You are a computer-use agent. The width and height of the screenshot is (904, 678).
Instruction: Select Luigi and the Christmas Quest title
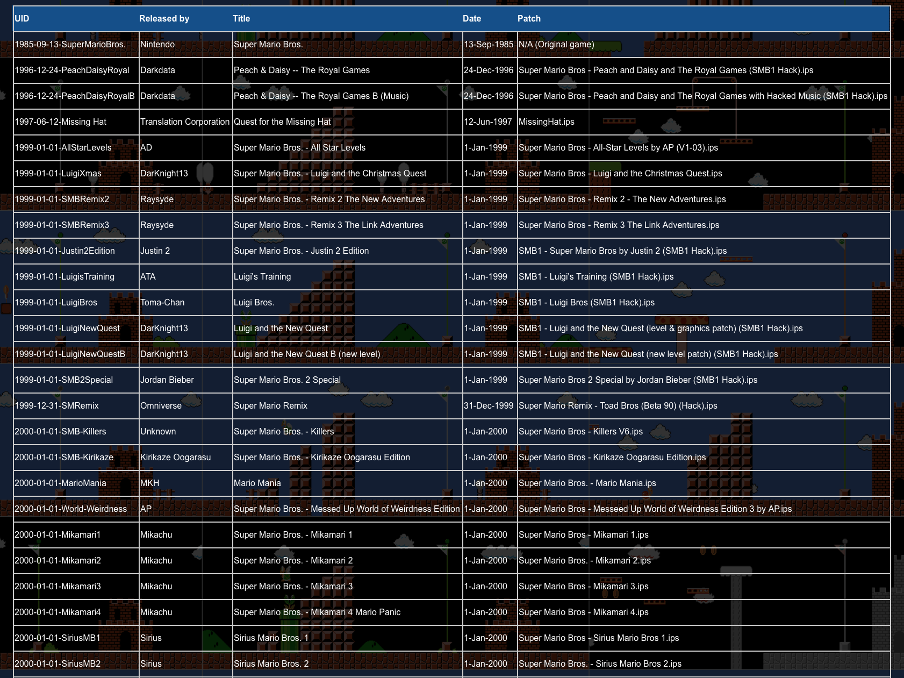click(347, 174)
